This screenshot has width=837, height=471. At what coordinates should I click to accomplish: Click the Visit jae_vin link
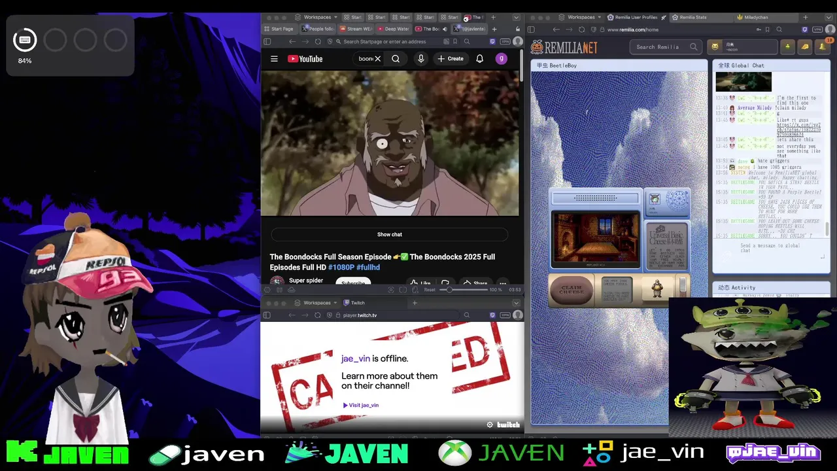tap(361, 405)
